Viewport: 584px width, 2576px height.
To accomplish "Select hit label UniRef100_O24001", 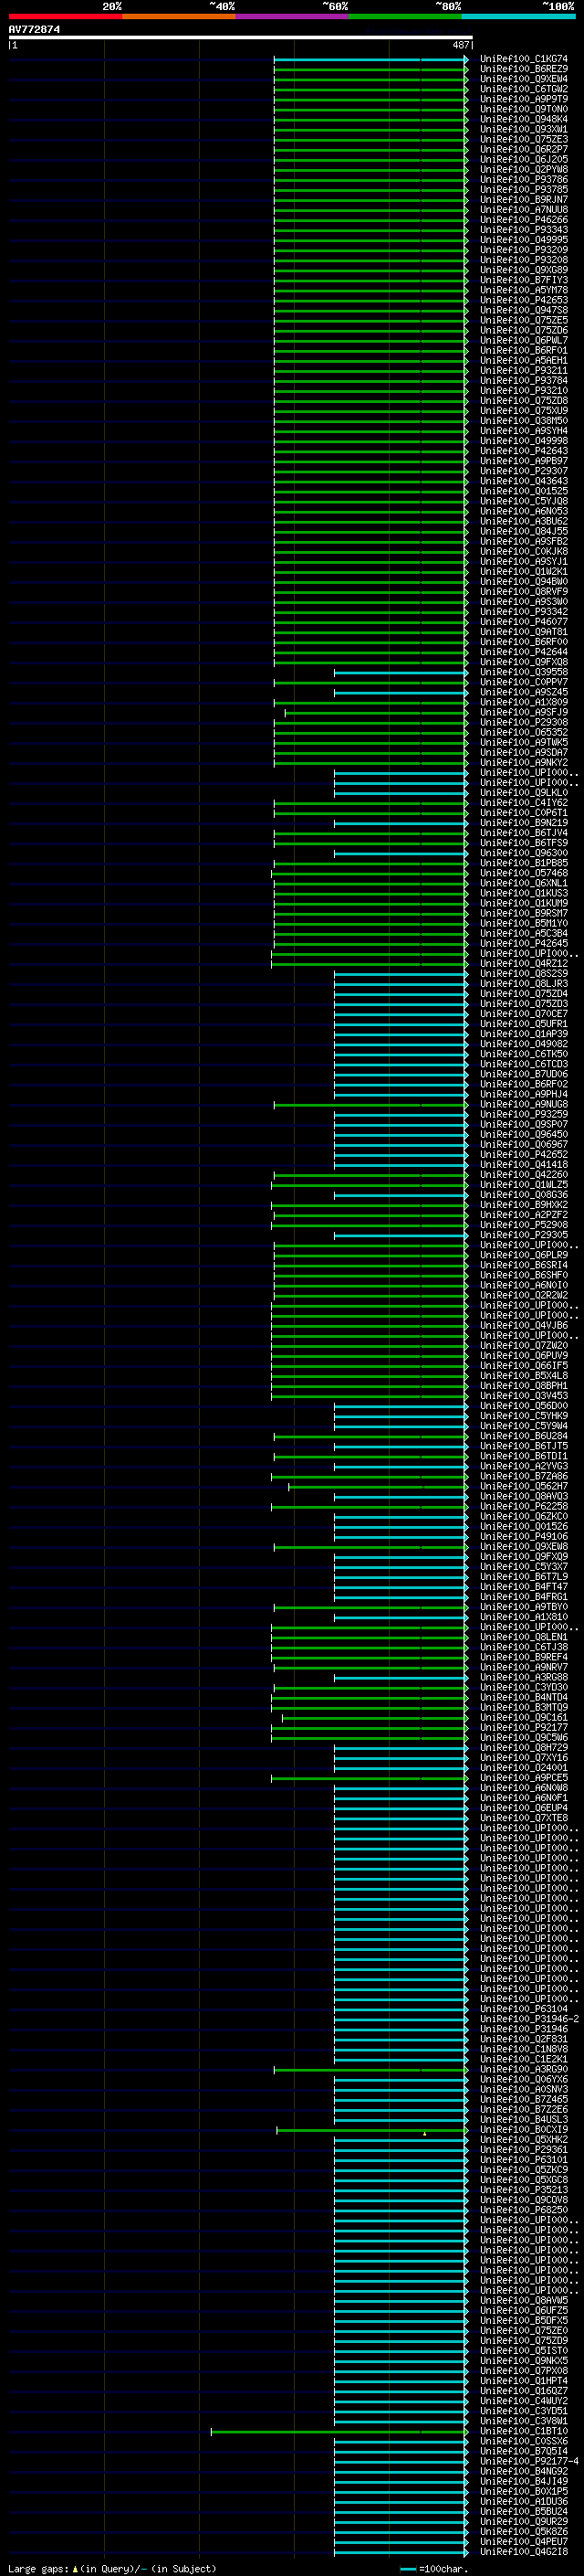I will pos(523,1768).
